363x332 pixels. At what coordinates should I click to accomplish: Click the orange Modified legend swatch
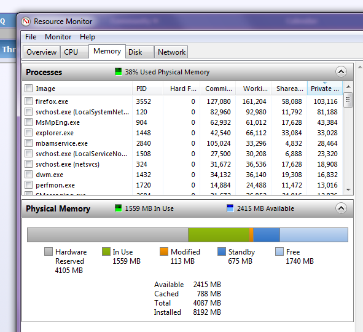click(164, 251)
